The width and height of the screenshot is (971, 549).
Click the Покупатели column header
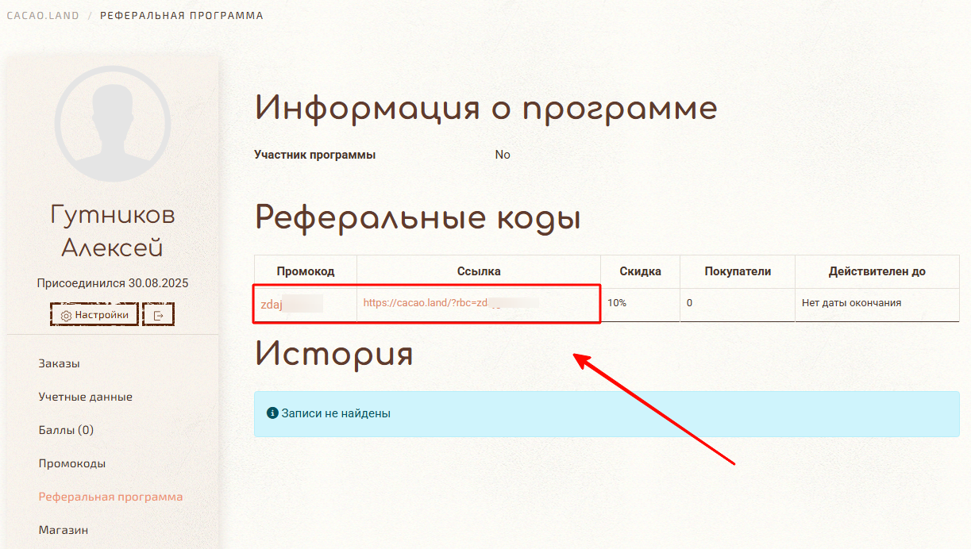738,271
